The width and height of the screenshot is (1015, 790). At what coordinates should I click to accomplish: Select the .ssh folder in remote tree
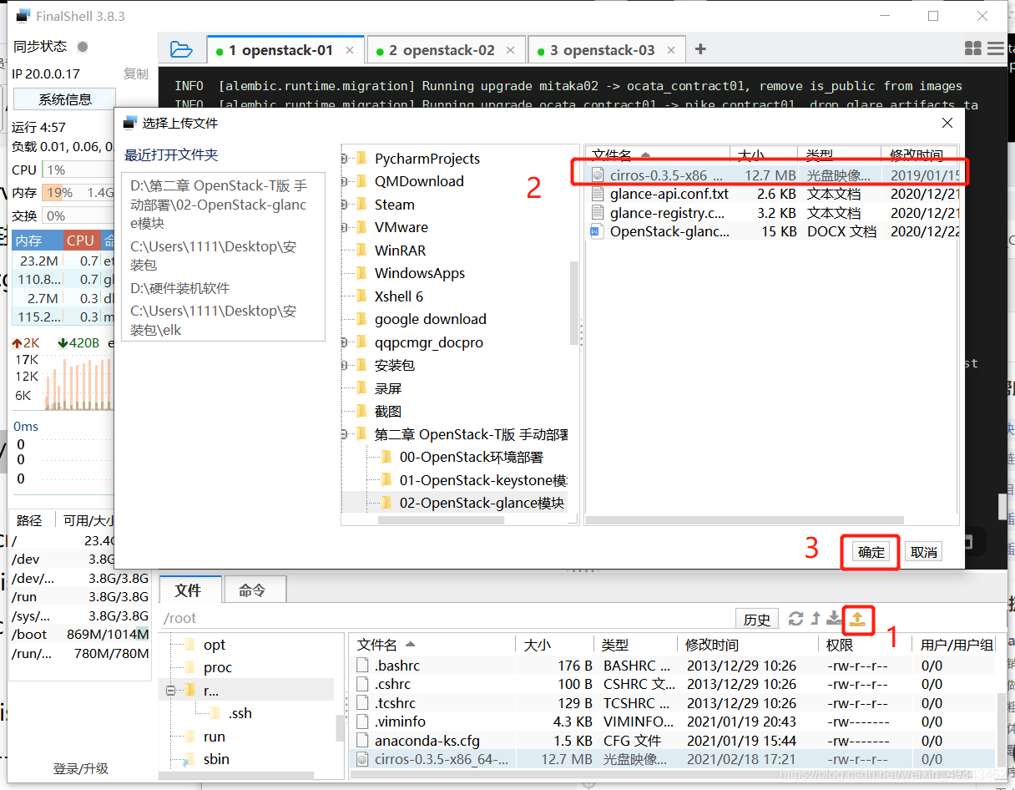click(240, 713)
